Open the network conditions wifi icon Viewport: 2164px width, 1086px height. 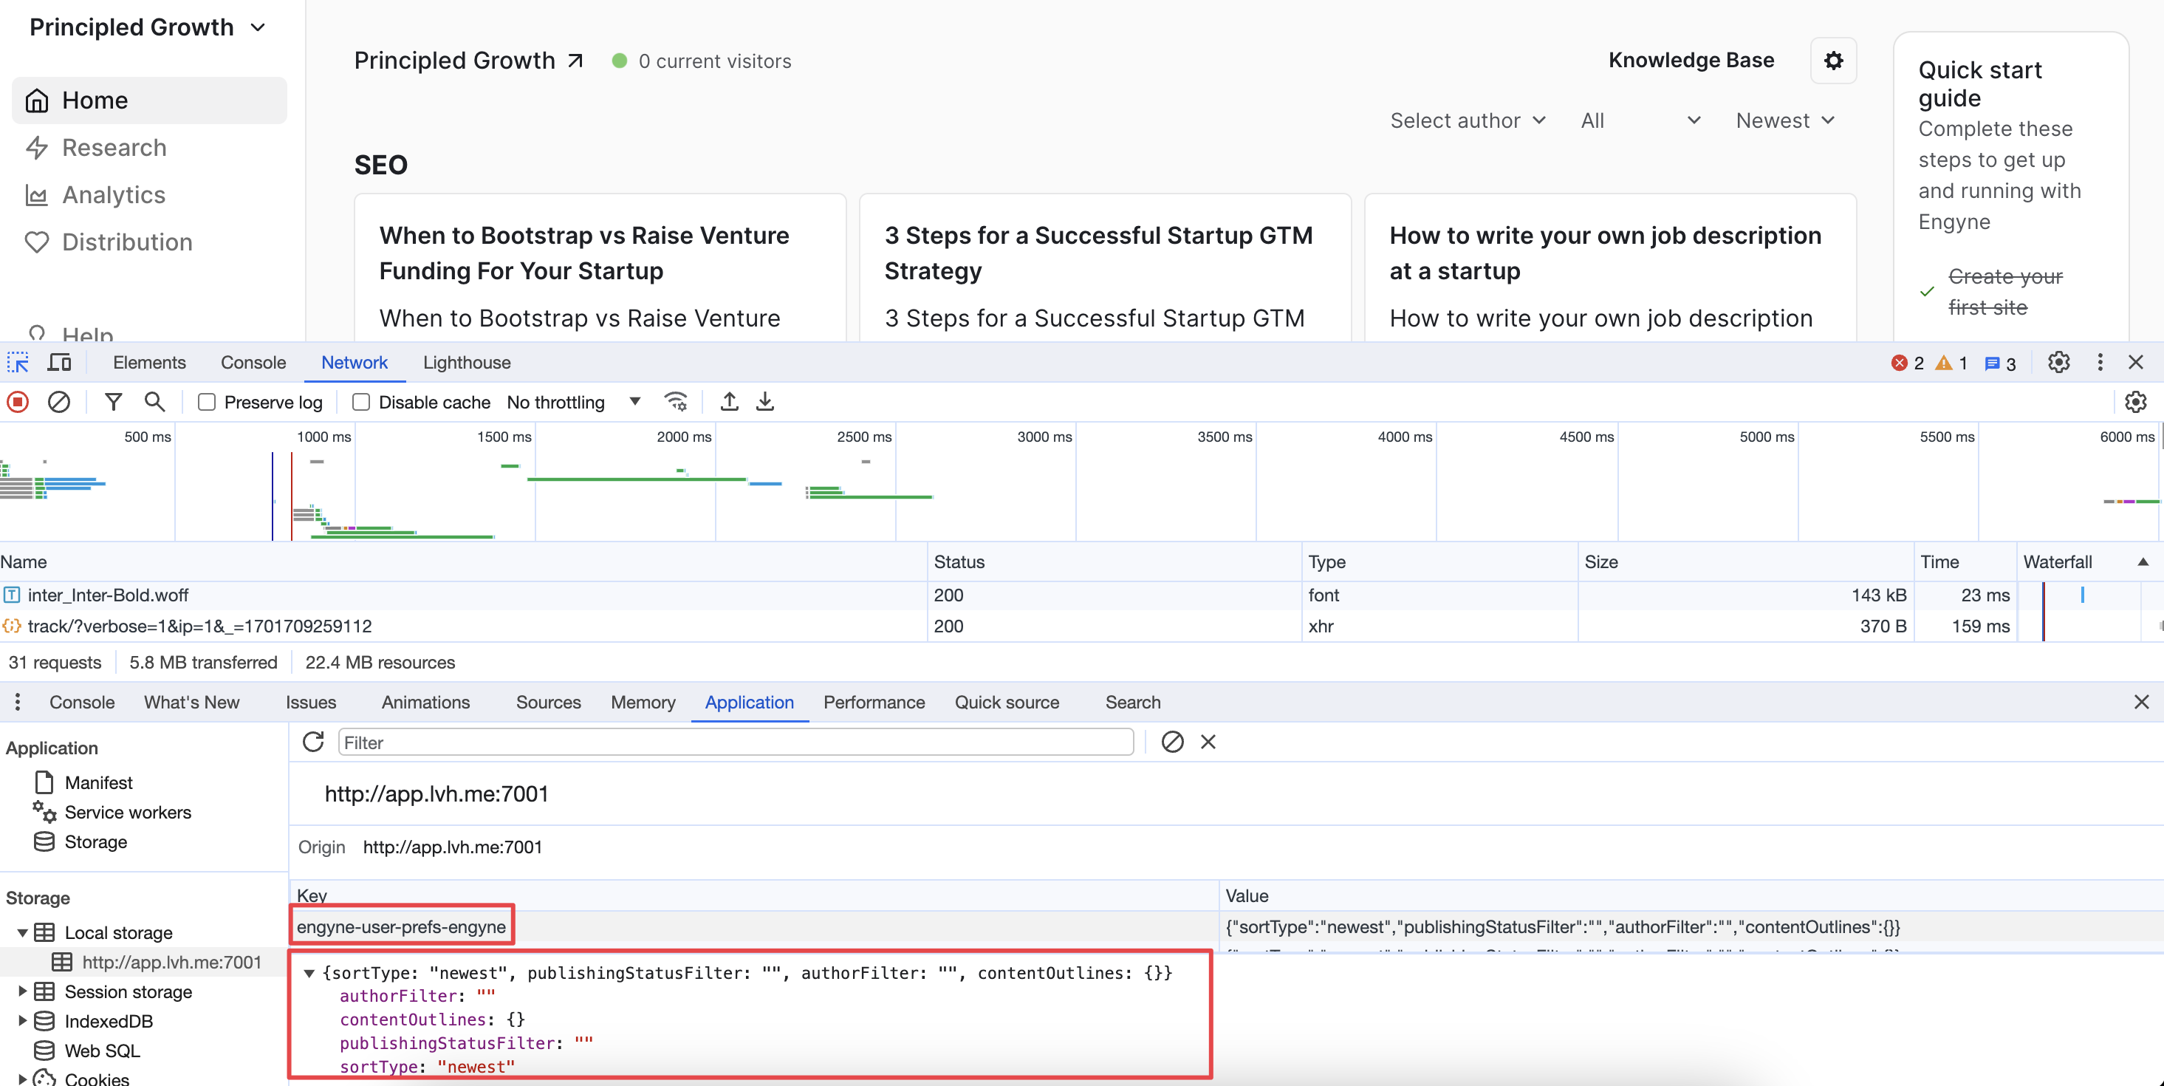(675, 402)
